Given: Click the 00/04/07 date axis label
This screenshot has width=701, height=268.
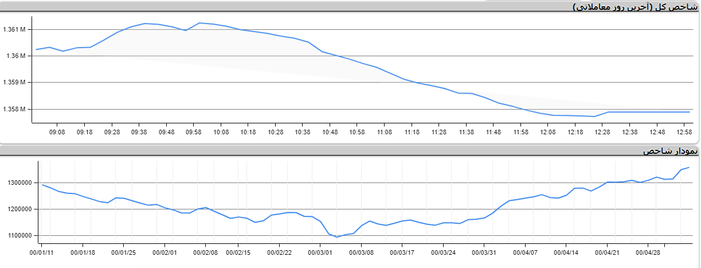Looking at the screenshot, I should click(525, 252).
